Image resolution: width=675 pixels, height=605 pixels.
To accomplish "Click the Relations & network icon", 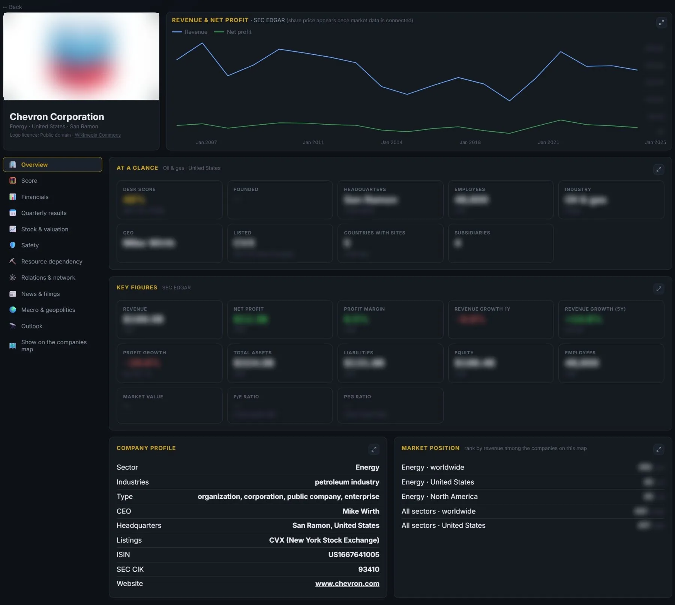I will tap(13, 277).
